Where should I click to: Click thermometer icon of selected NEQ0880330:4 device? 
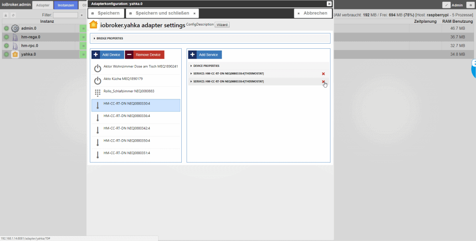pyautogui.click(x=98, y=105)
